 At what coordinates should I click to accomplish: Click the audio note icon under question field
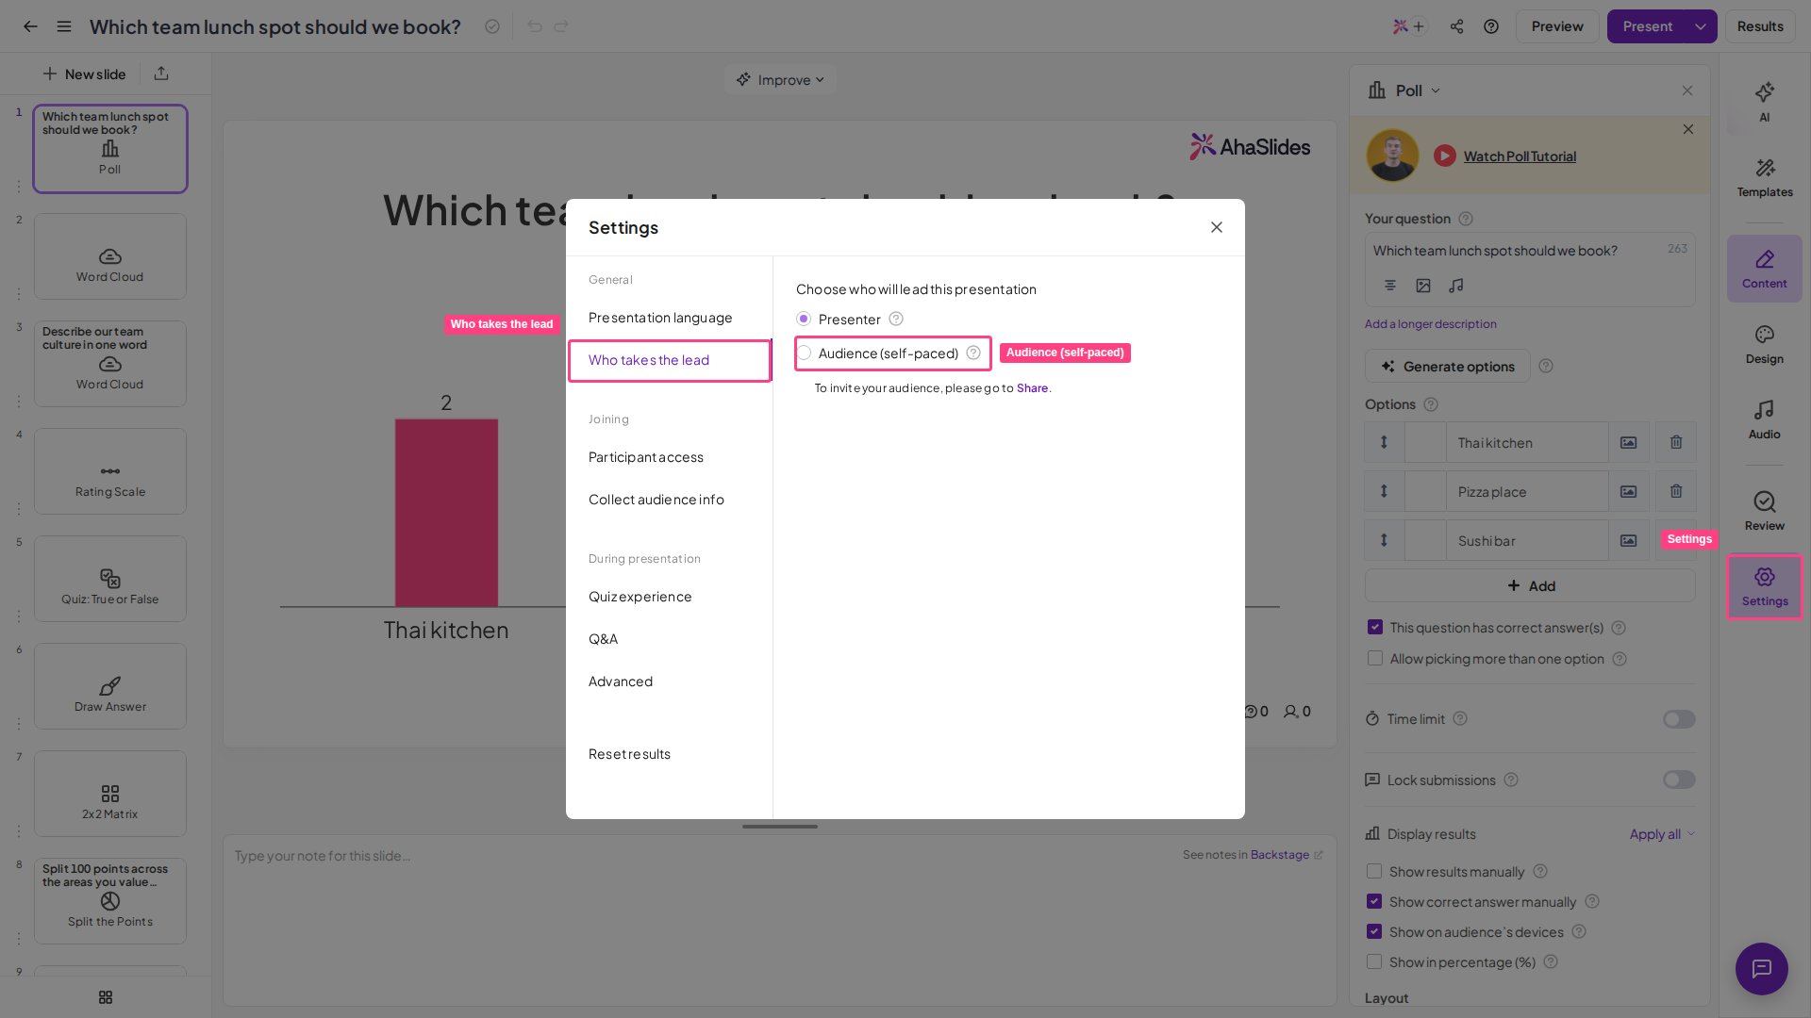pos(1456,286)
